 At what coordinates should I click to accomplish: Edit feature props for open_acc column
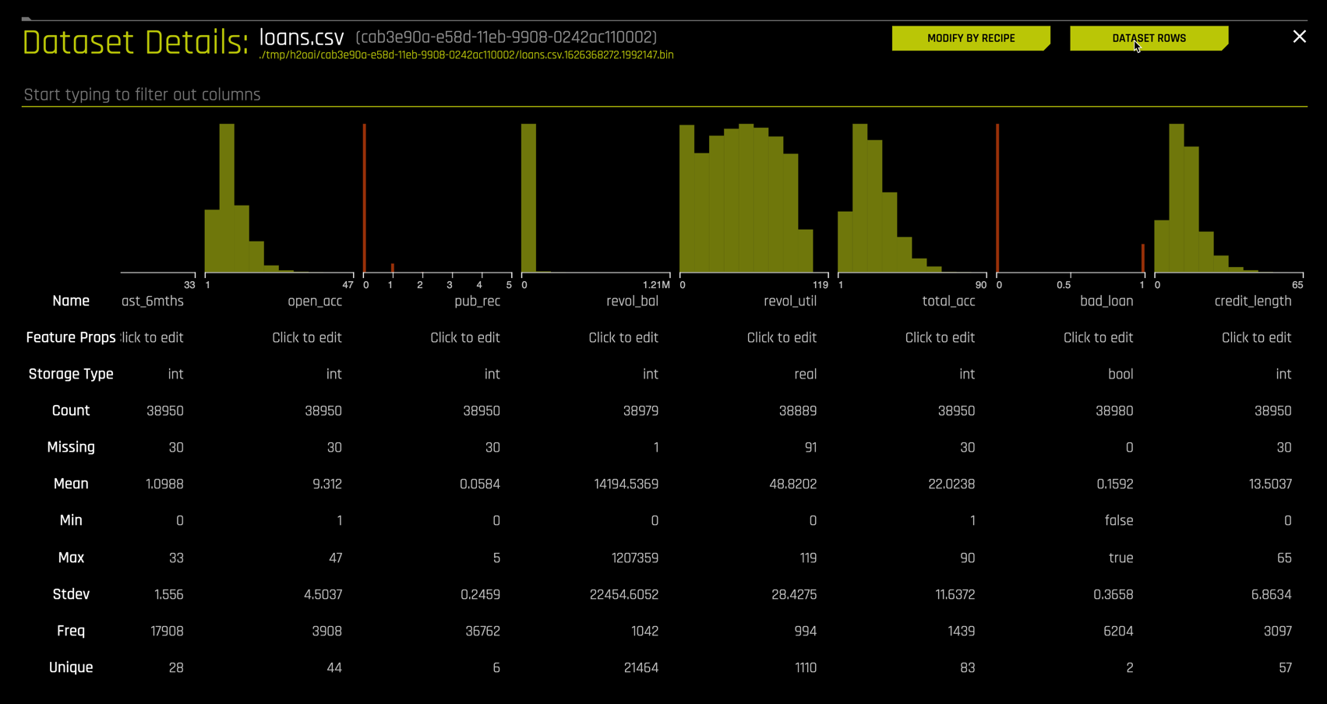coord(307,338)
